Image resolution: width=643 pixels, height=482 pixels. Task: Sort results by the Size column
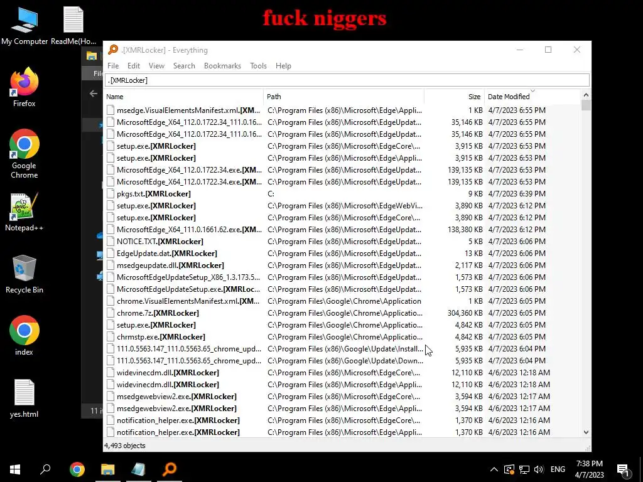point(454,97)
